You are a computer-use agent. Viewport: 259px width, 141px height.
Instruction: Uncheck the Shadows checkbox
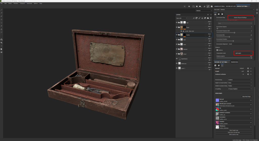pos(217,50)
